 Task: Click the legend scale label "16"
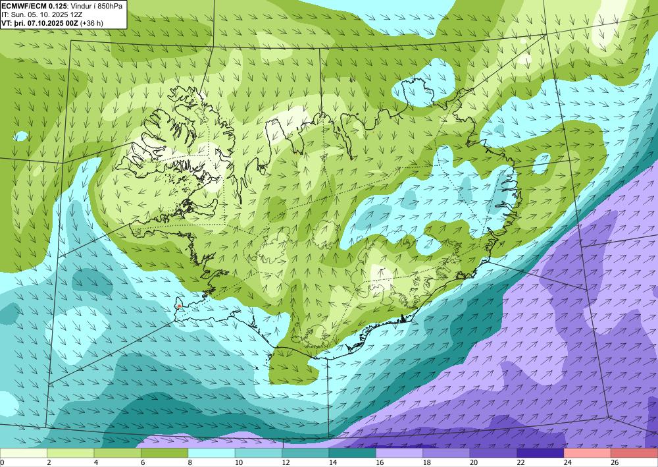(x=380, y=463)
